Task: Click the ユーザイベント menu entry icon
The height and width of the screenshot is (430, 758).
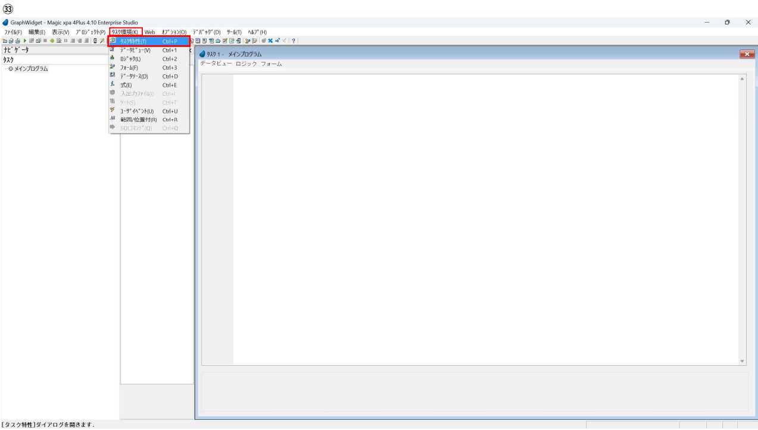Action: (x=113, y=111)
